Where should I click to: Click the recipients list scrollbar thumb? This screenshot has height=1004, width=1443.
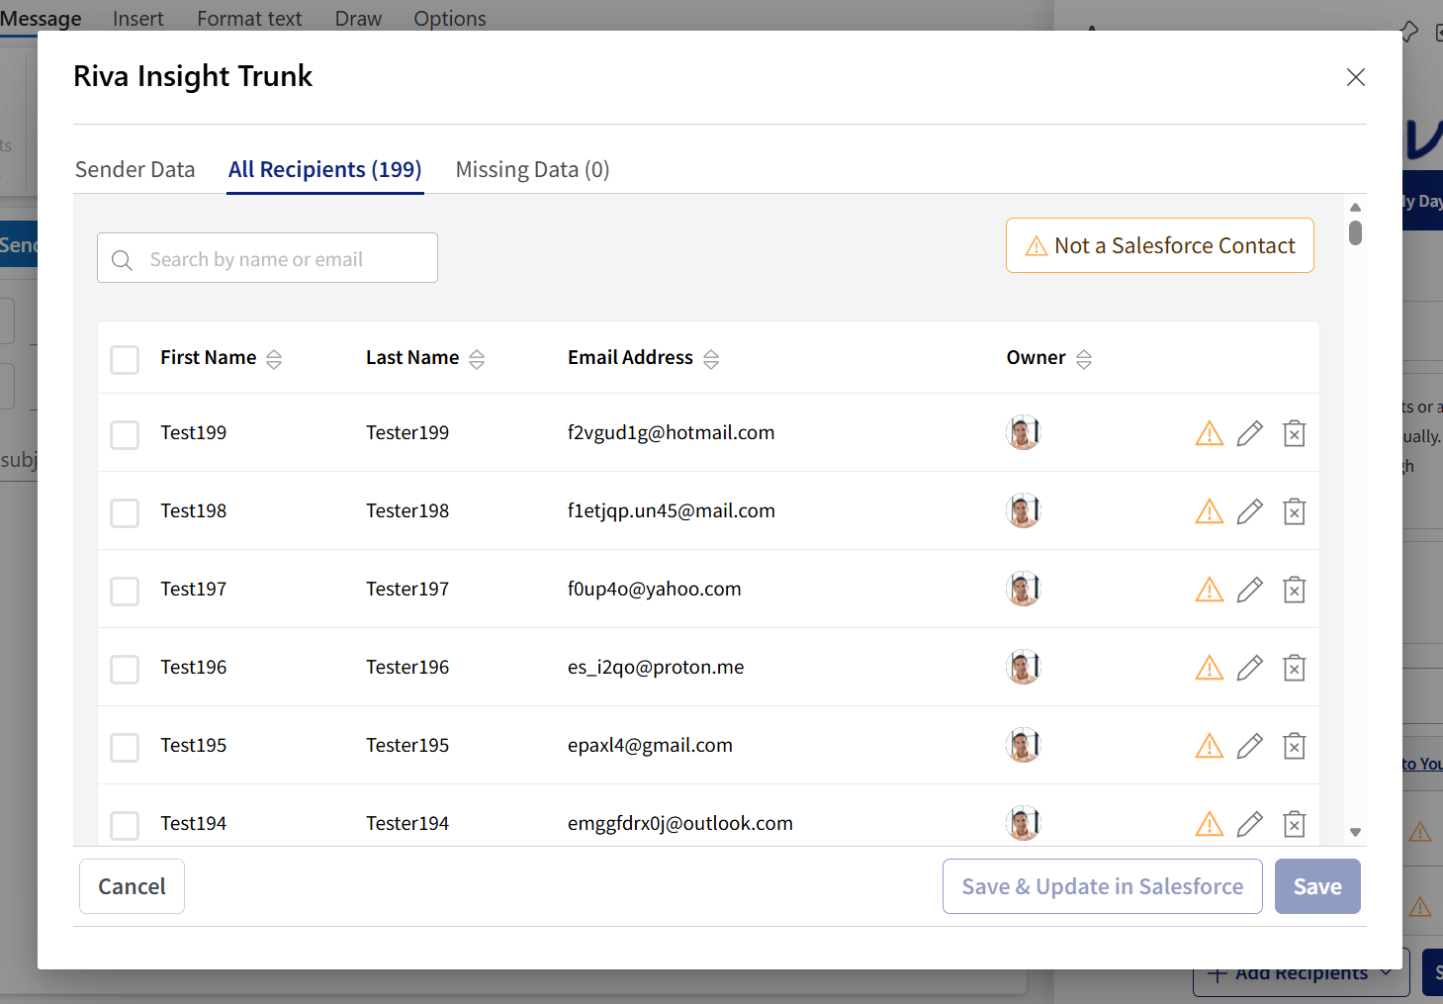pos(1355,232)
